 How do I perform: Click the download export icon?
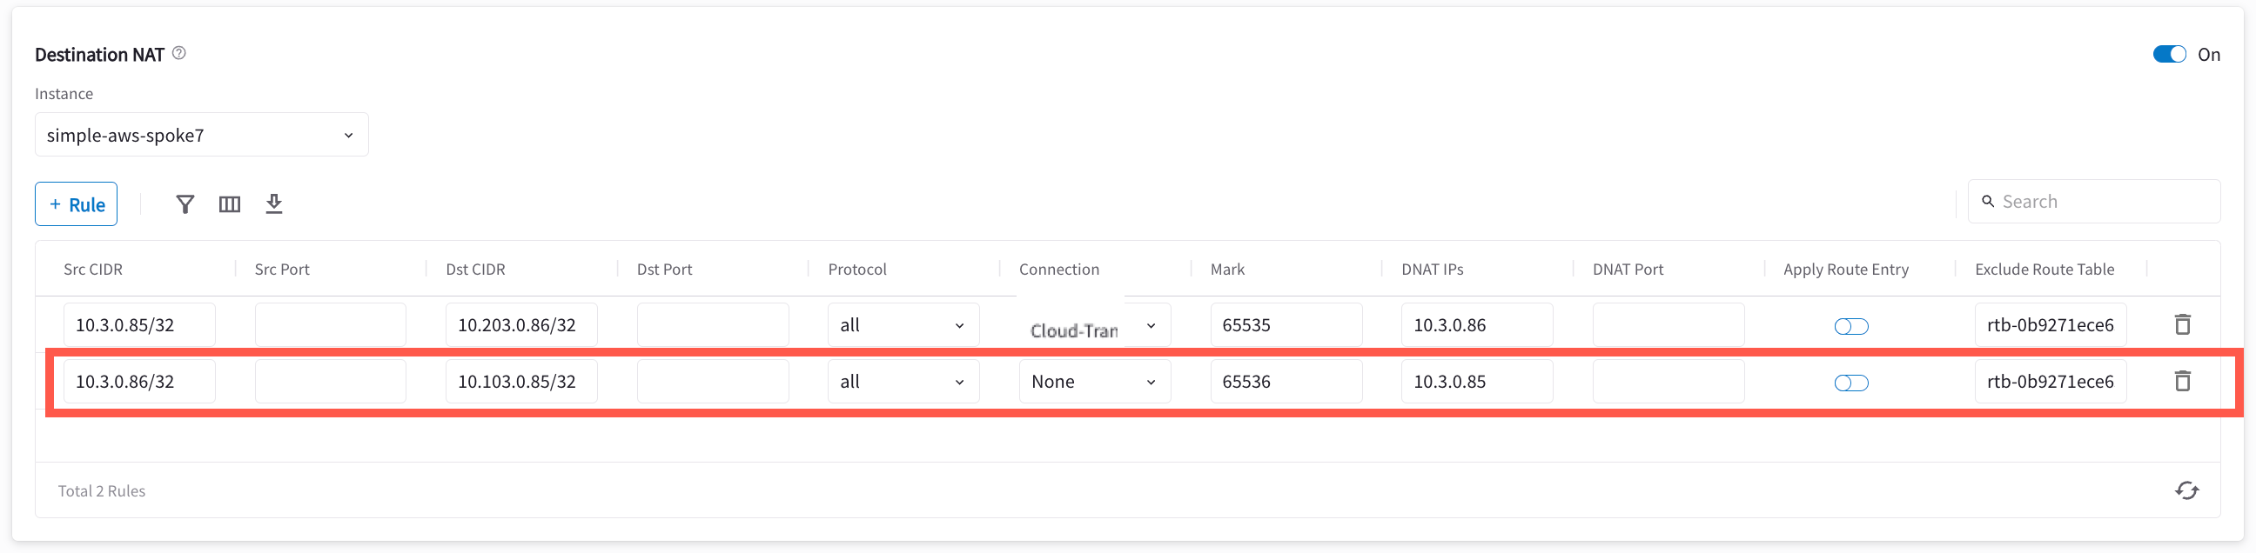274,203
